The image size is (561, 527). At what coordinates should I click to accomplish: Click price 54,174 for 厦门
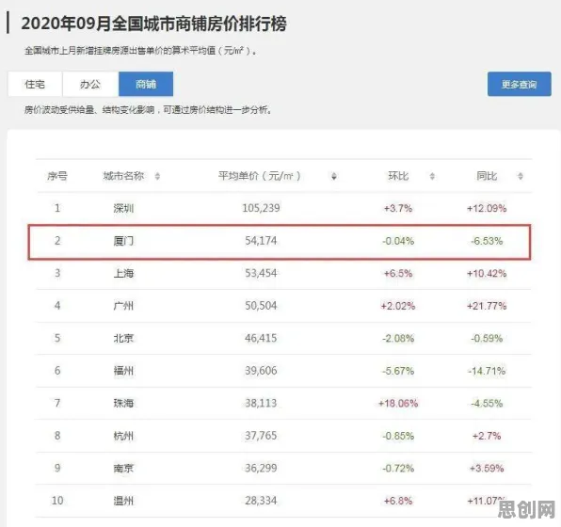point(261,241)
